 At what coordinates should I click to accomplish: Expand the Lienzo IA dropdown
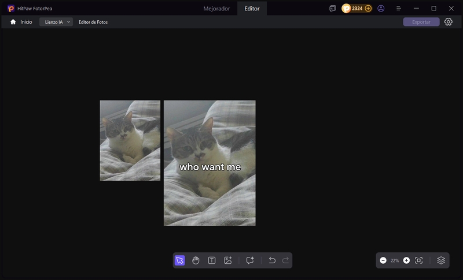click(56, 22)
